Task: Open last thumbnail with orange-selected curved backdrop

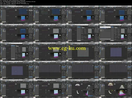Action: tap(115, 89)
